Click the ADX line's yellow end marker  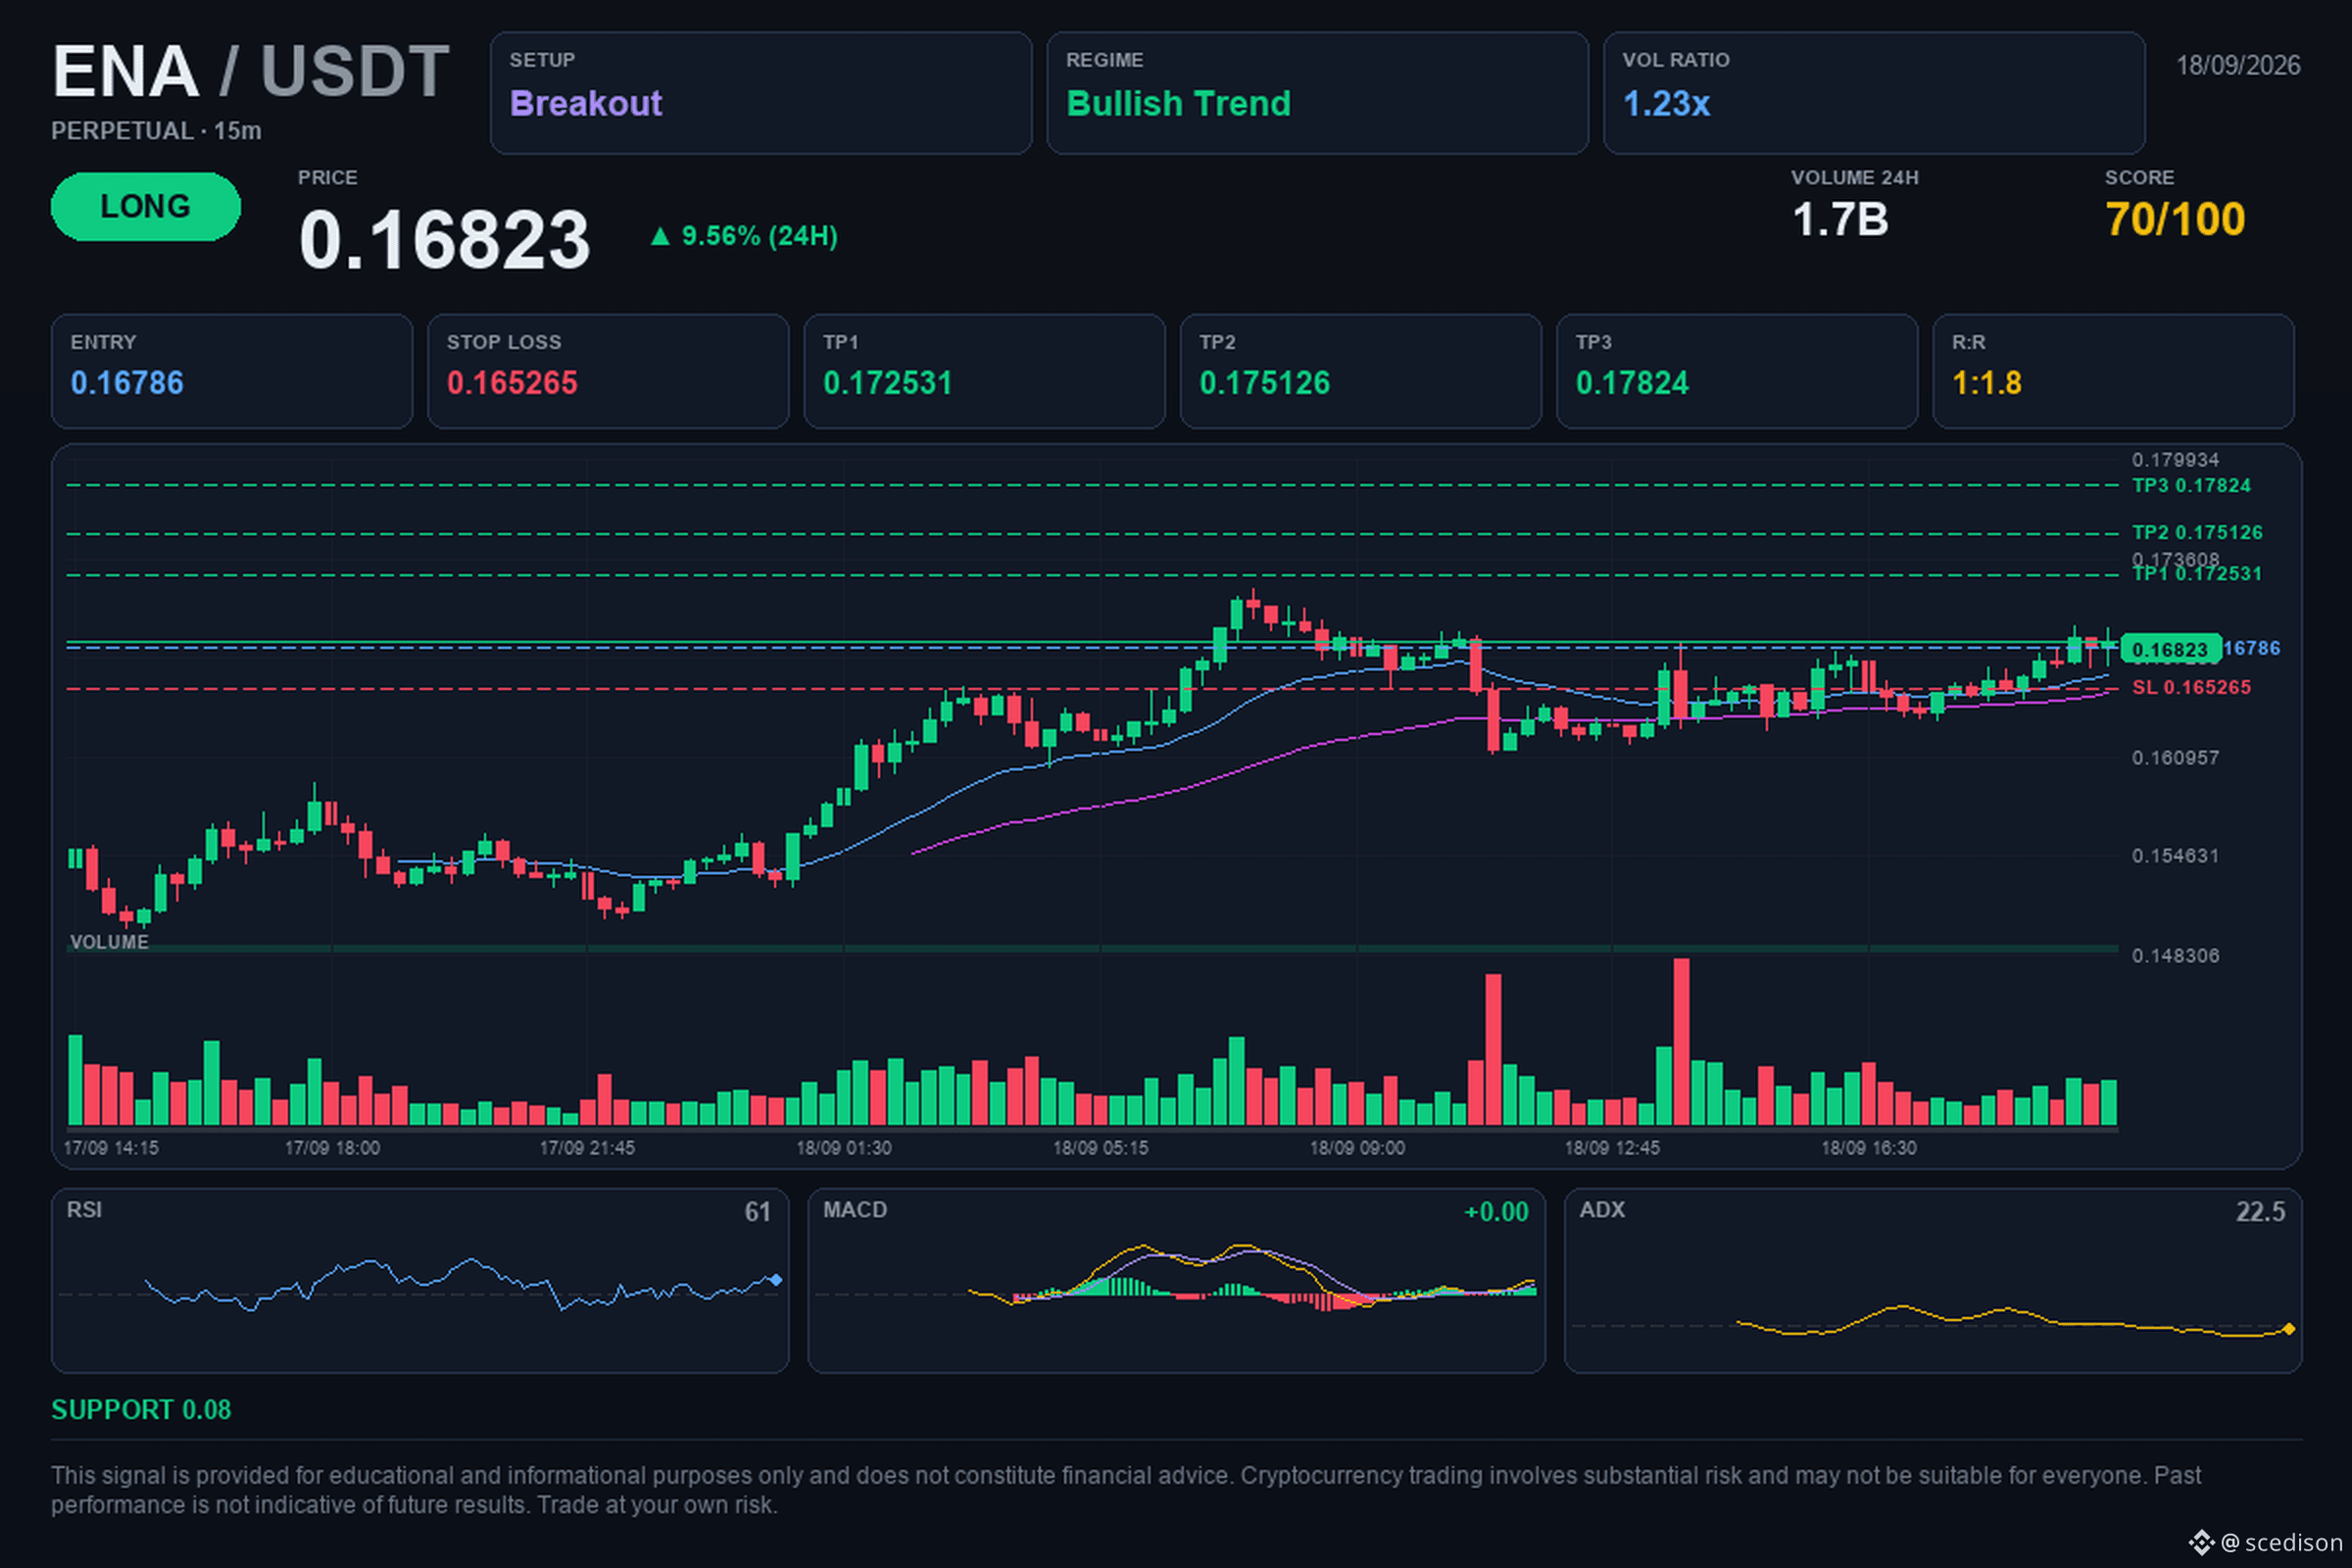coord(2289,1329)
